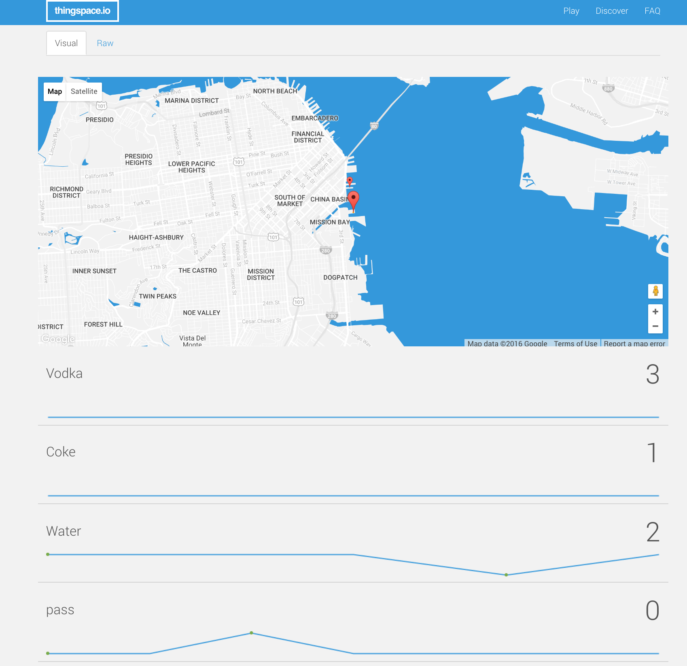Image resolution: width=687 pixels, height=666 pixels.
Task: Click the NOE VALLEY map label
Action: point(201,313)
